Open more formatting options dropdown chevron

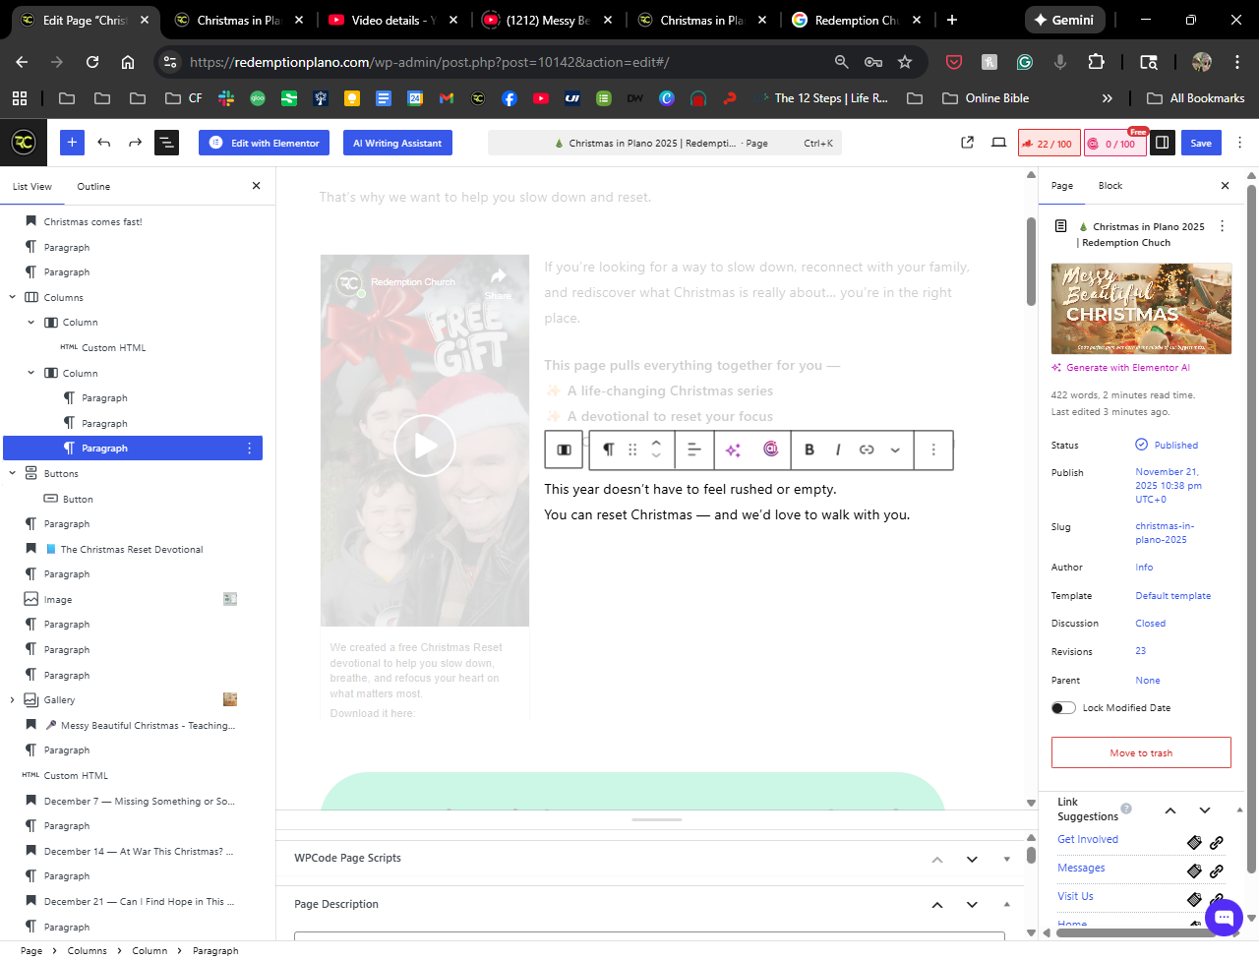895,450
